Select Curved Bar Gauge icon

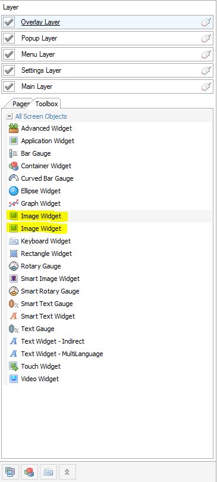point(14,178)
